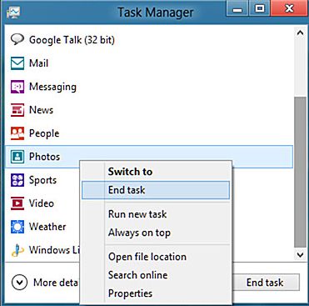Screen dimensions: 309x306
Task: Click the Windows Live app icon
Action: pyautogui.click(x=17, y=250)
